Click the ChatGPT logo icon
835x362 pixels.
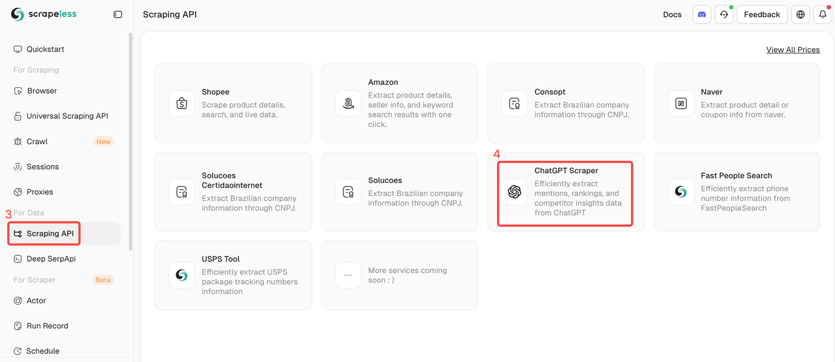point(515,192)
